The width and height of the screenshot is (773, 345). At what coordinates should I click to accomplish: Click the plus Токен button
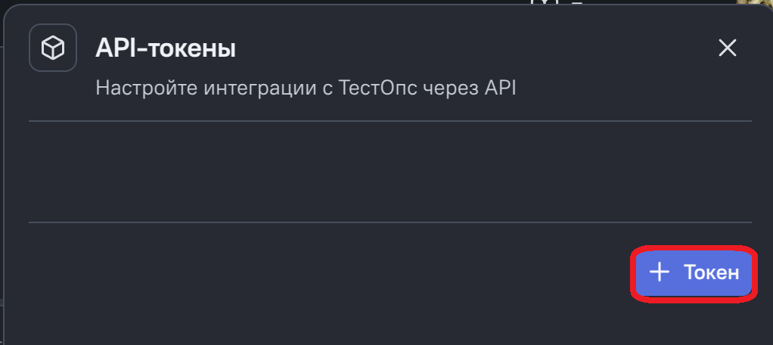tap(694, 273)
